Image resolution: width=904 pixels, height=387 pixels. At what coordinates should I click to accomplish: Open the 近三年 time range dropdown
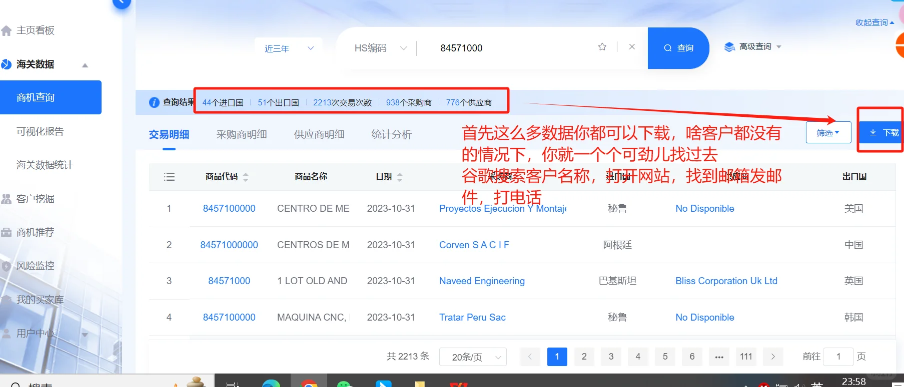click(x=289, y=48)
